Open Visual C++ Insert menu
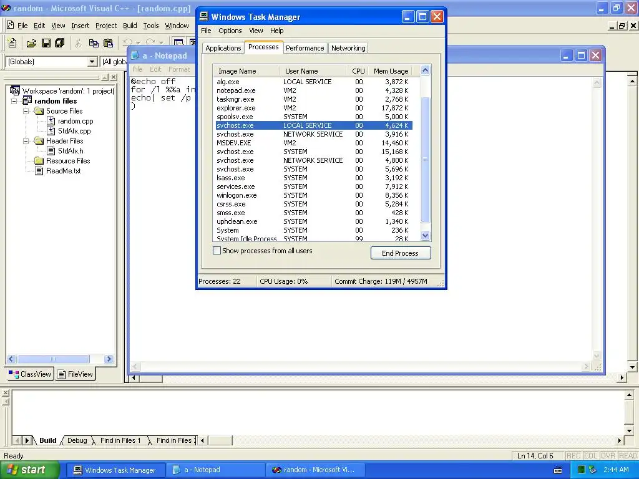This screenshot has width=639, height=479. coord(80,26)
